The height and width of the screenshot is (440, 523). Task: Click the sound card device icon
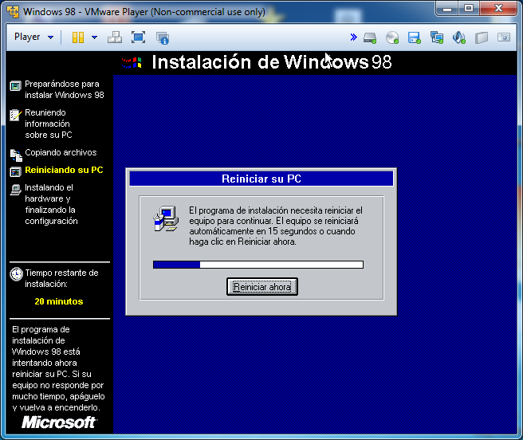(x=458, y=37)
